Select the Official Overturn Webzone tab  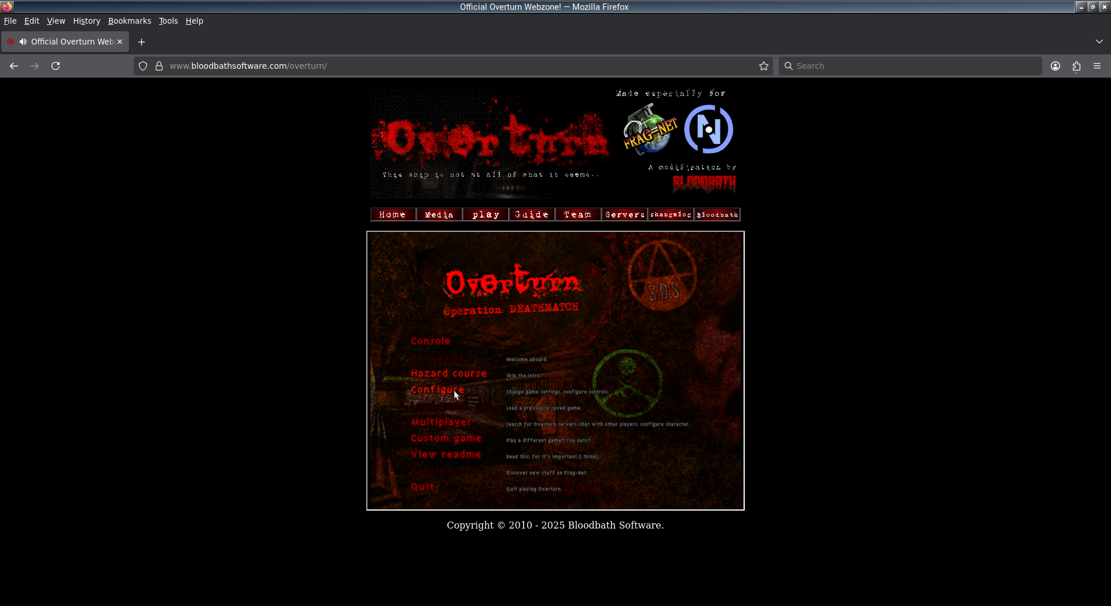(65, 42)
